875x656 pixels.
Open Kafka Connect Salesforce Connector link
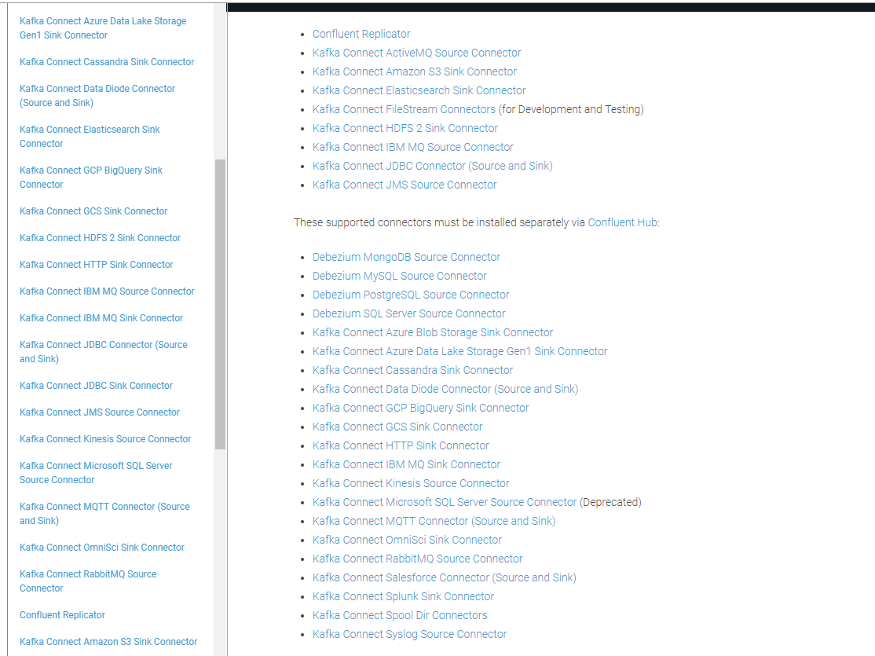pos(445,578)
